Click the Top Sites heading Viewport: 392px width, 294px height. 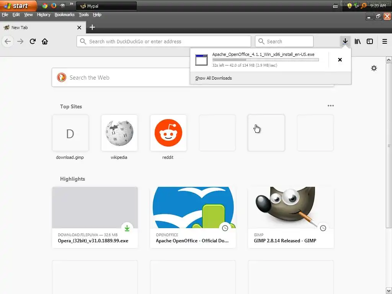pyautogui.click(x=71, y=106)
